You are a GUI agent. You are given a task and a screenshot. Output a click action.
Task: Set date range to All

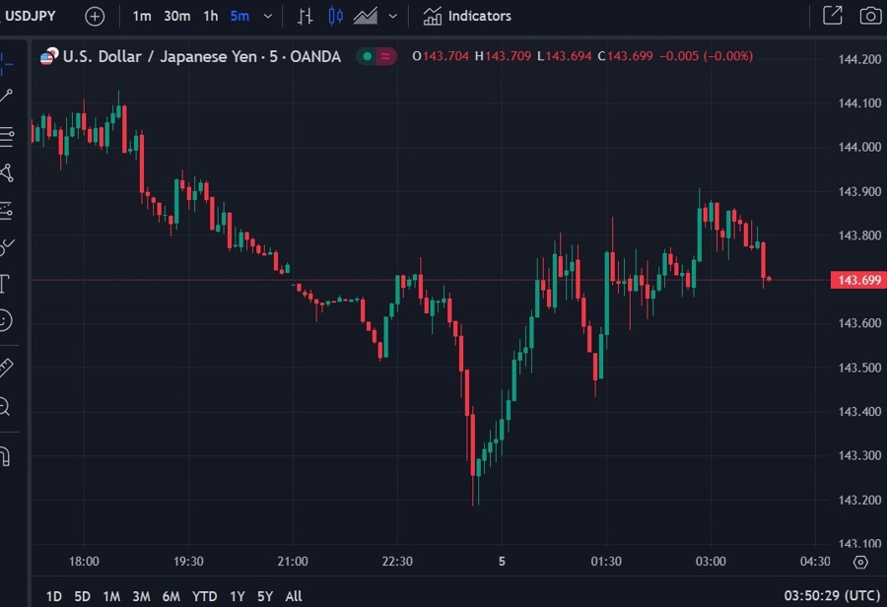tap(294, 596)
